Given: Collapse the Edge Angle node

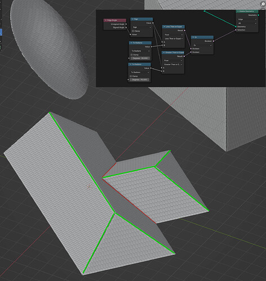Looking at the screenshot, I should (x=105, y=20).
